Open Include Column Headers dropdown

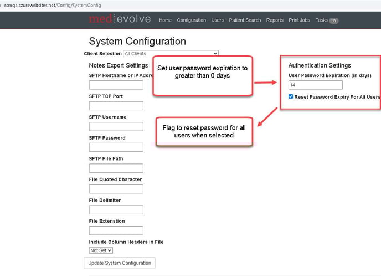click(101, 250)
